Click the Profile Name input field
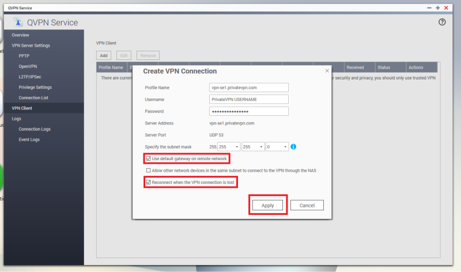The height and width of the screenshot is (272, 461). point(249,88)
